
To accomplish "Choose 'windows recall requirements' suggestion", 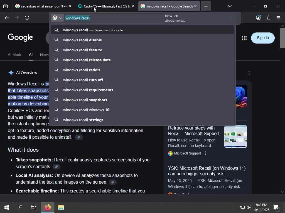I will [142, 90].
